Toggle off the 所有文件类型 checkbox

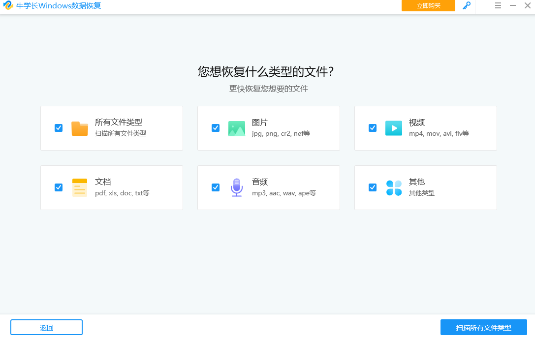click(59, 128)
